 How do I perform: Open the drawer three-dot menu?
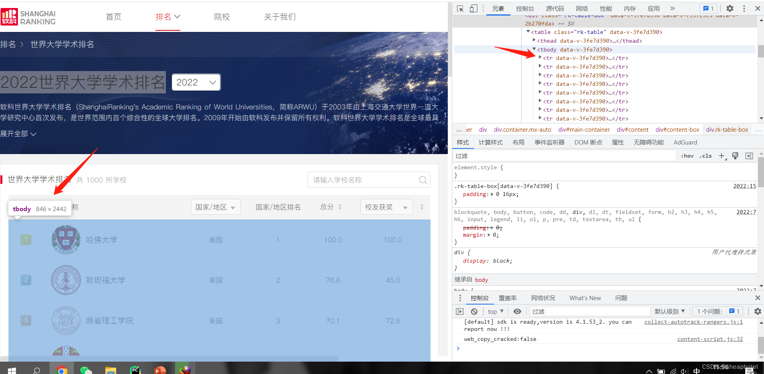click(x=460, y=298)
